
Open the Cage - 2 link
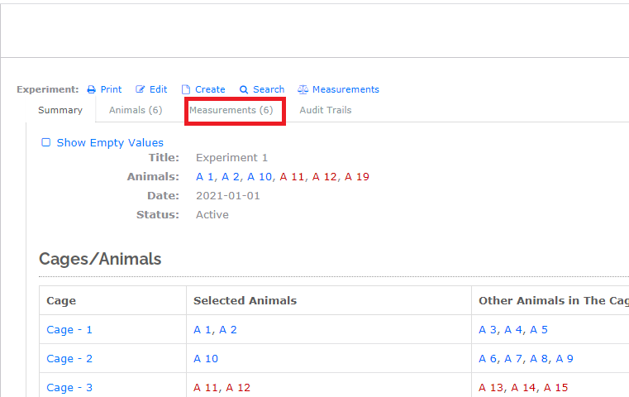tap(69, 359)
